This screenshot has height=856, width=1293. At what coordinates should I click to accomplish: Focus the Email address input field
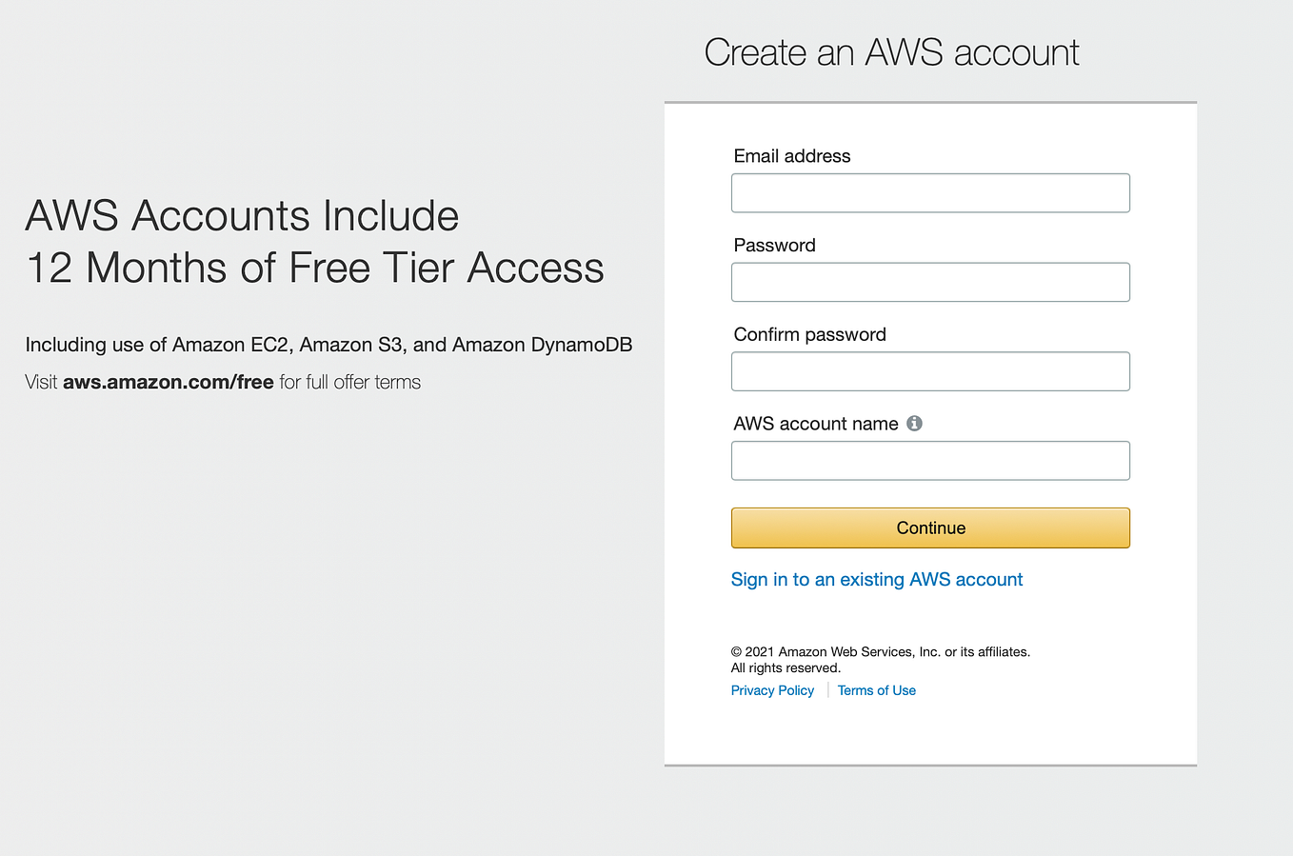[930, 192]
